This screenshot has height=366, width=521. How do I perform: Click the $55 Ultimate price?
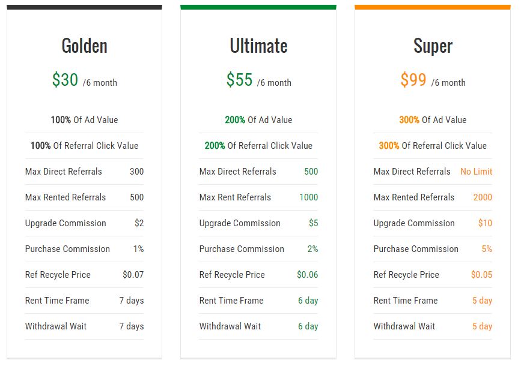tap(239, 80)
